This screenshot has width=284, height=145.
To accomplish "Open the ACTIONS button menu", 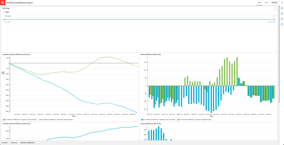I will click(x=274, y=3).
